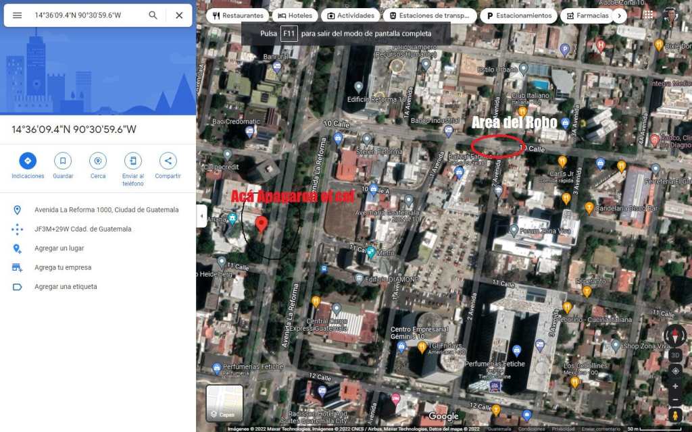Click the search magnifier icon
Image resolution: width=692 pixels, height=432 pixels.
[x=153, y=16]
